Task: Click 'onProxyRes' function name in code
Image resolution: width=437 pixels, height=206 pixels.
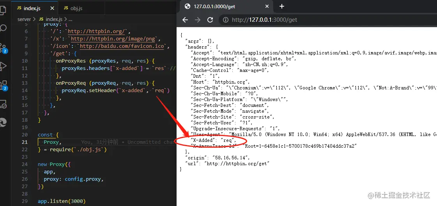Action: click(71, 61)
